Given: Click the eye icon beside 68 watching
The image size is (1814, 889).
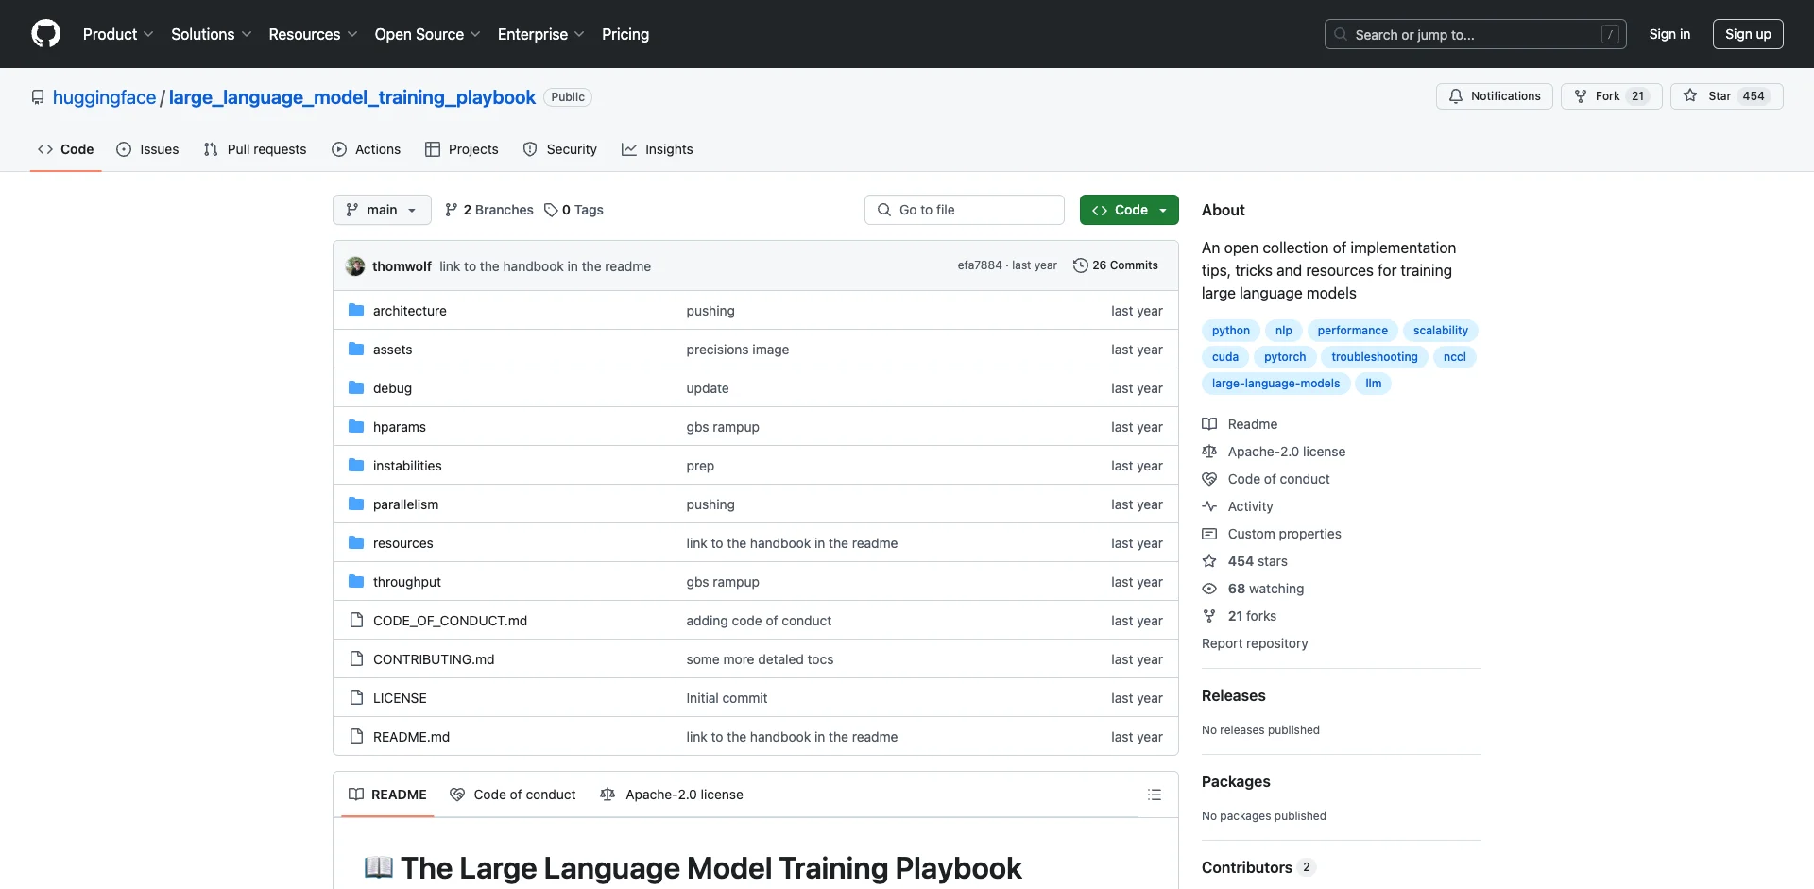Looking at the screenshot, I should click(x=1209, y=589).
